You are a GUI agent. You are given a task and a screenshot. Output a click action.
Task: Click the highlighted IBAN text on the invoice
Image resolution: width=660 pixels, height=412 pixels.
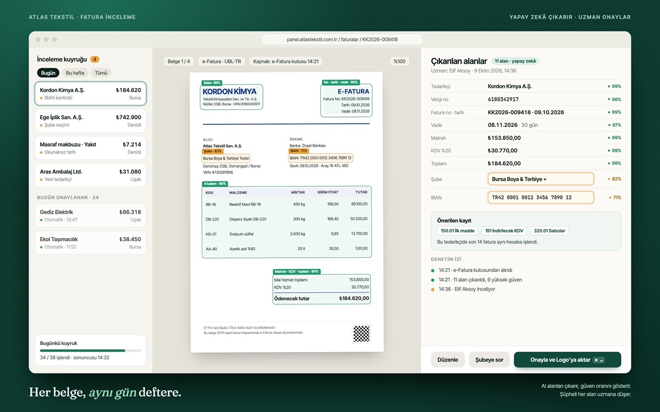321,158
